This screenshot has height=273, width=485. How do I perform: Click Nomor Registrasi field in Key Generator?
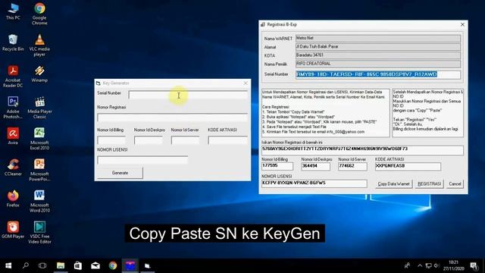click(x=172, y=118)
